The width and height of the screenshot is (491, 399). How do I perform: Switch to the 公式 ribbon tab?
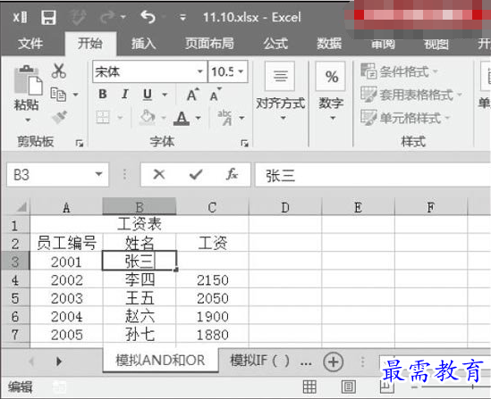point(275,44)
